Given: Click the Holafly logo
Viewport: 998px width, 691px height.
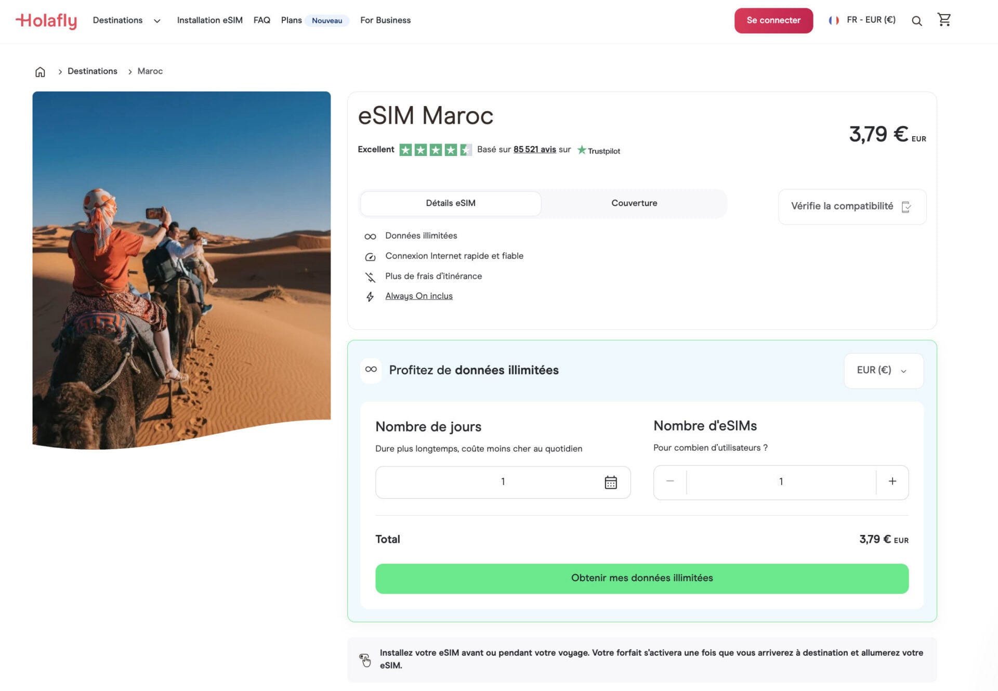Looking at the screenshot, I should coord(46,21).
